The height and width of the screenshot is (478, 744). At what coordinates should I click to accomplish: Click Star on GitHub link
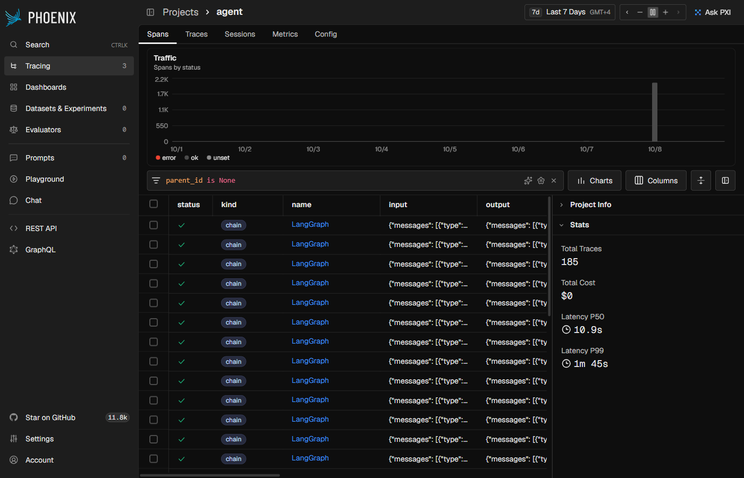click(69, 417)
